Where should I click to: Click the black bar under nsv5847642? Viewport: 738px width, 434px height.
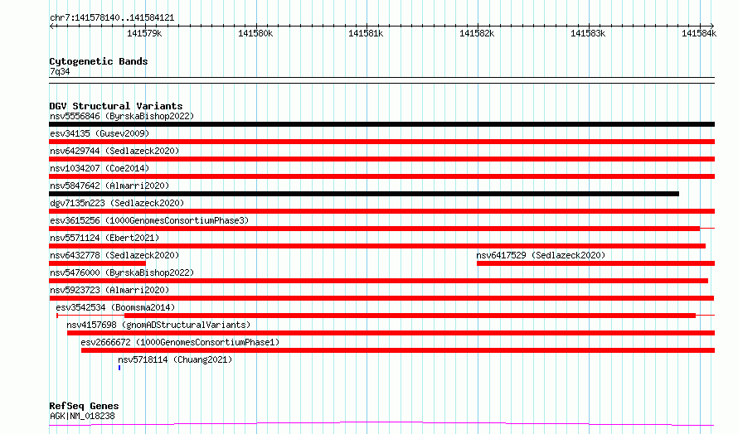pyautogui.click(x=364, y=194)
